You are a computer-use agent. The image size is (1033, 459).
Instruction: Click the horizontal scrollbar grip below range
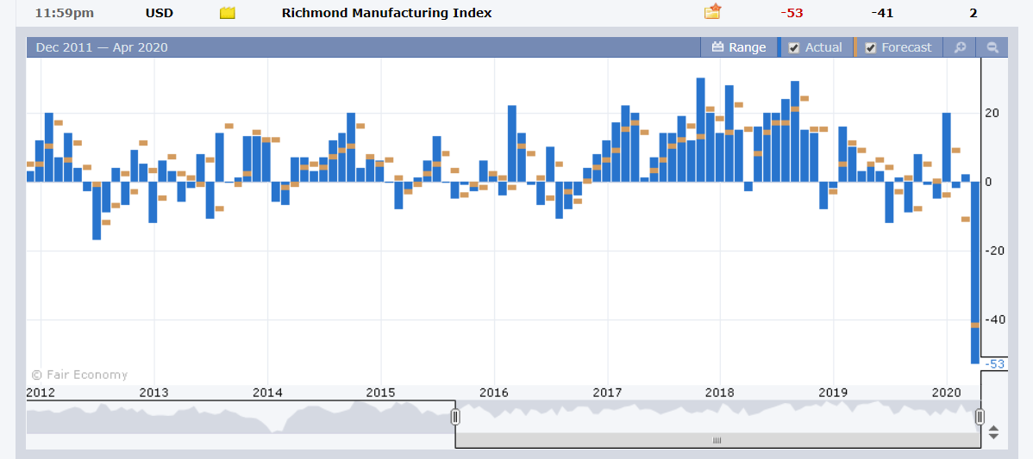[717, 441]
